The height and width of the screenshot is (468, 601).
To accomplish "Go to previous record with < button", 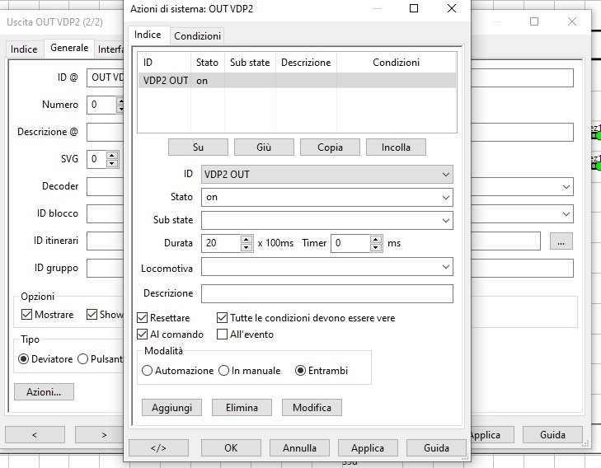I will (x=35, y=434).
